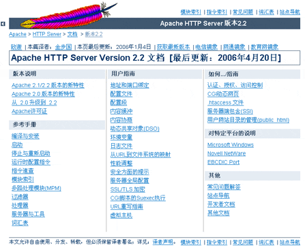Open the EBCDIC Port link
Image resolution: width=305 pixels, height=250 pixels.
click(x=223, y=162)
